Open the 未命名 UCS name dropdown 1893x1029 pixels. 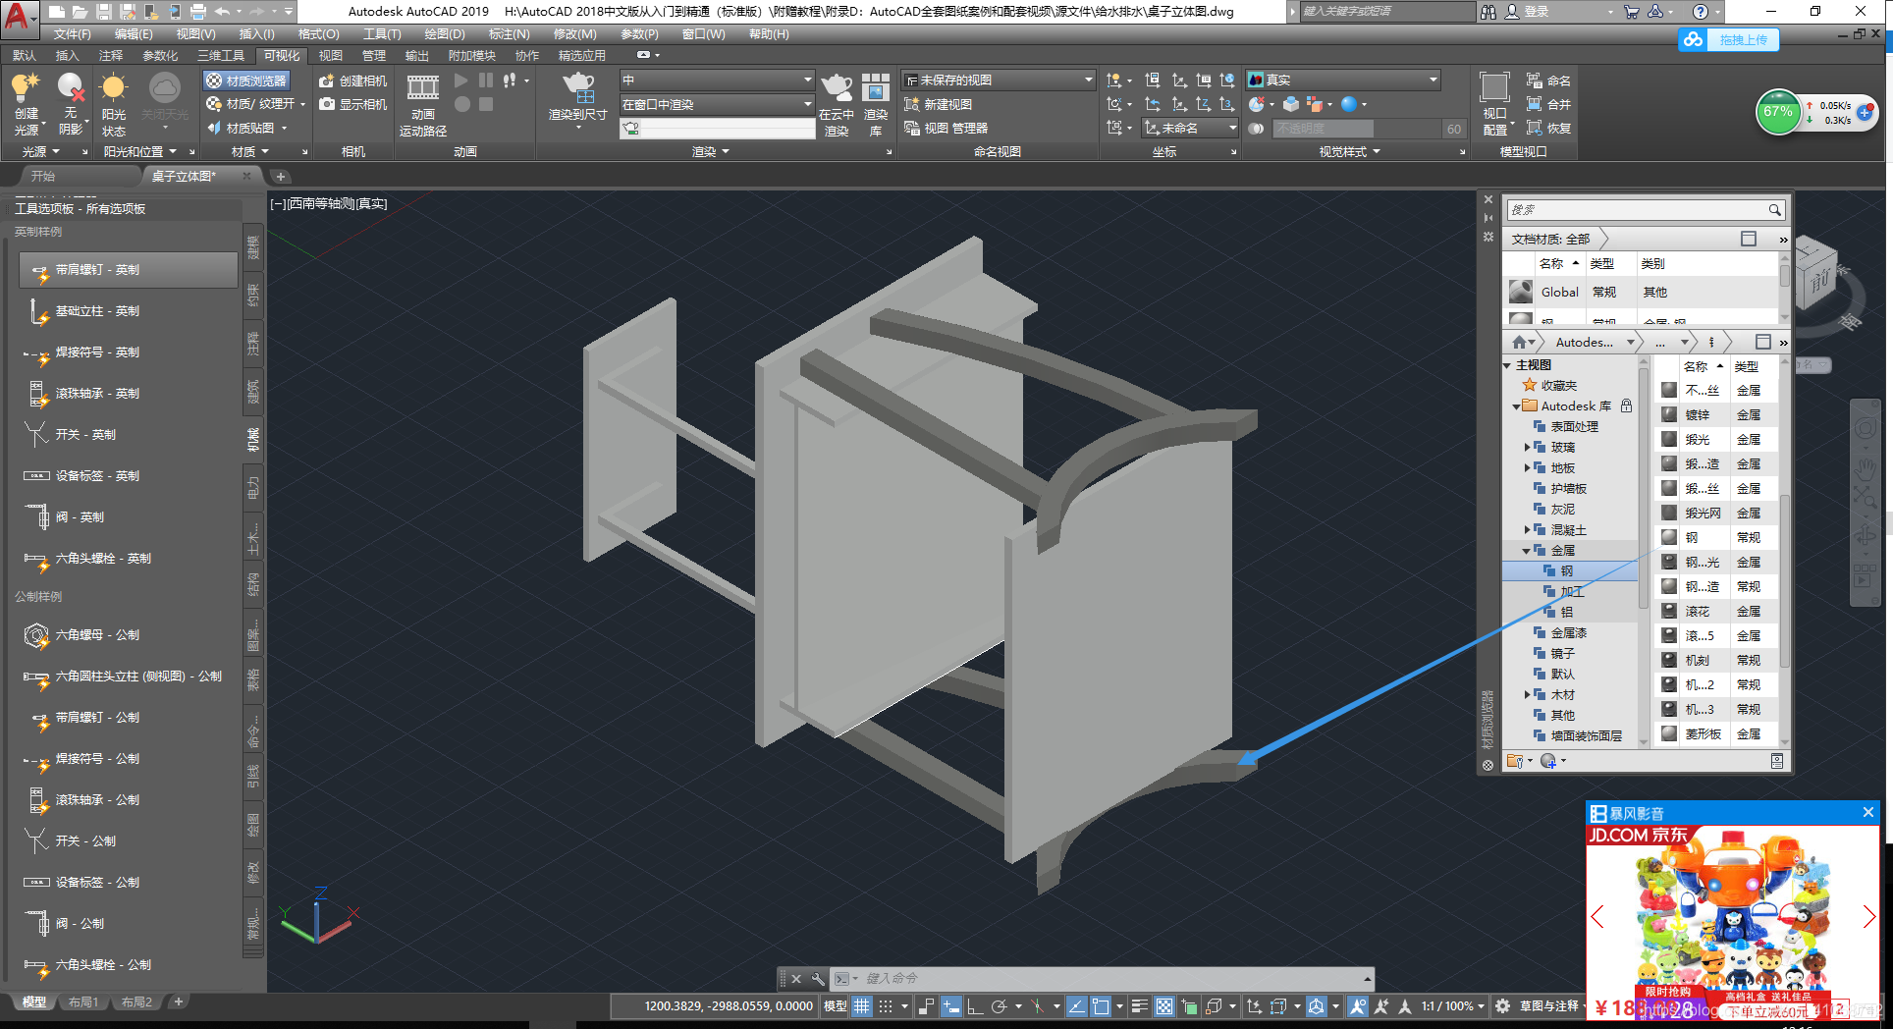click(x=1190, y=128)
